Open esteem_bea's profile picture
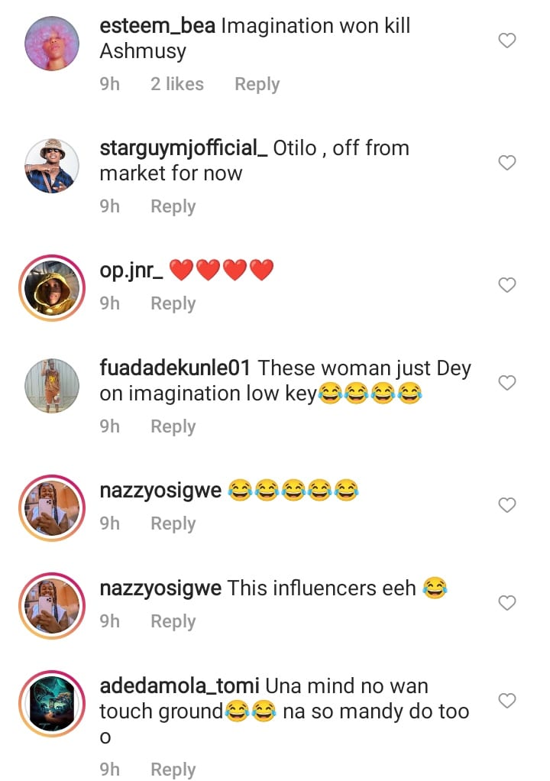 [52, 43]
